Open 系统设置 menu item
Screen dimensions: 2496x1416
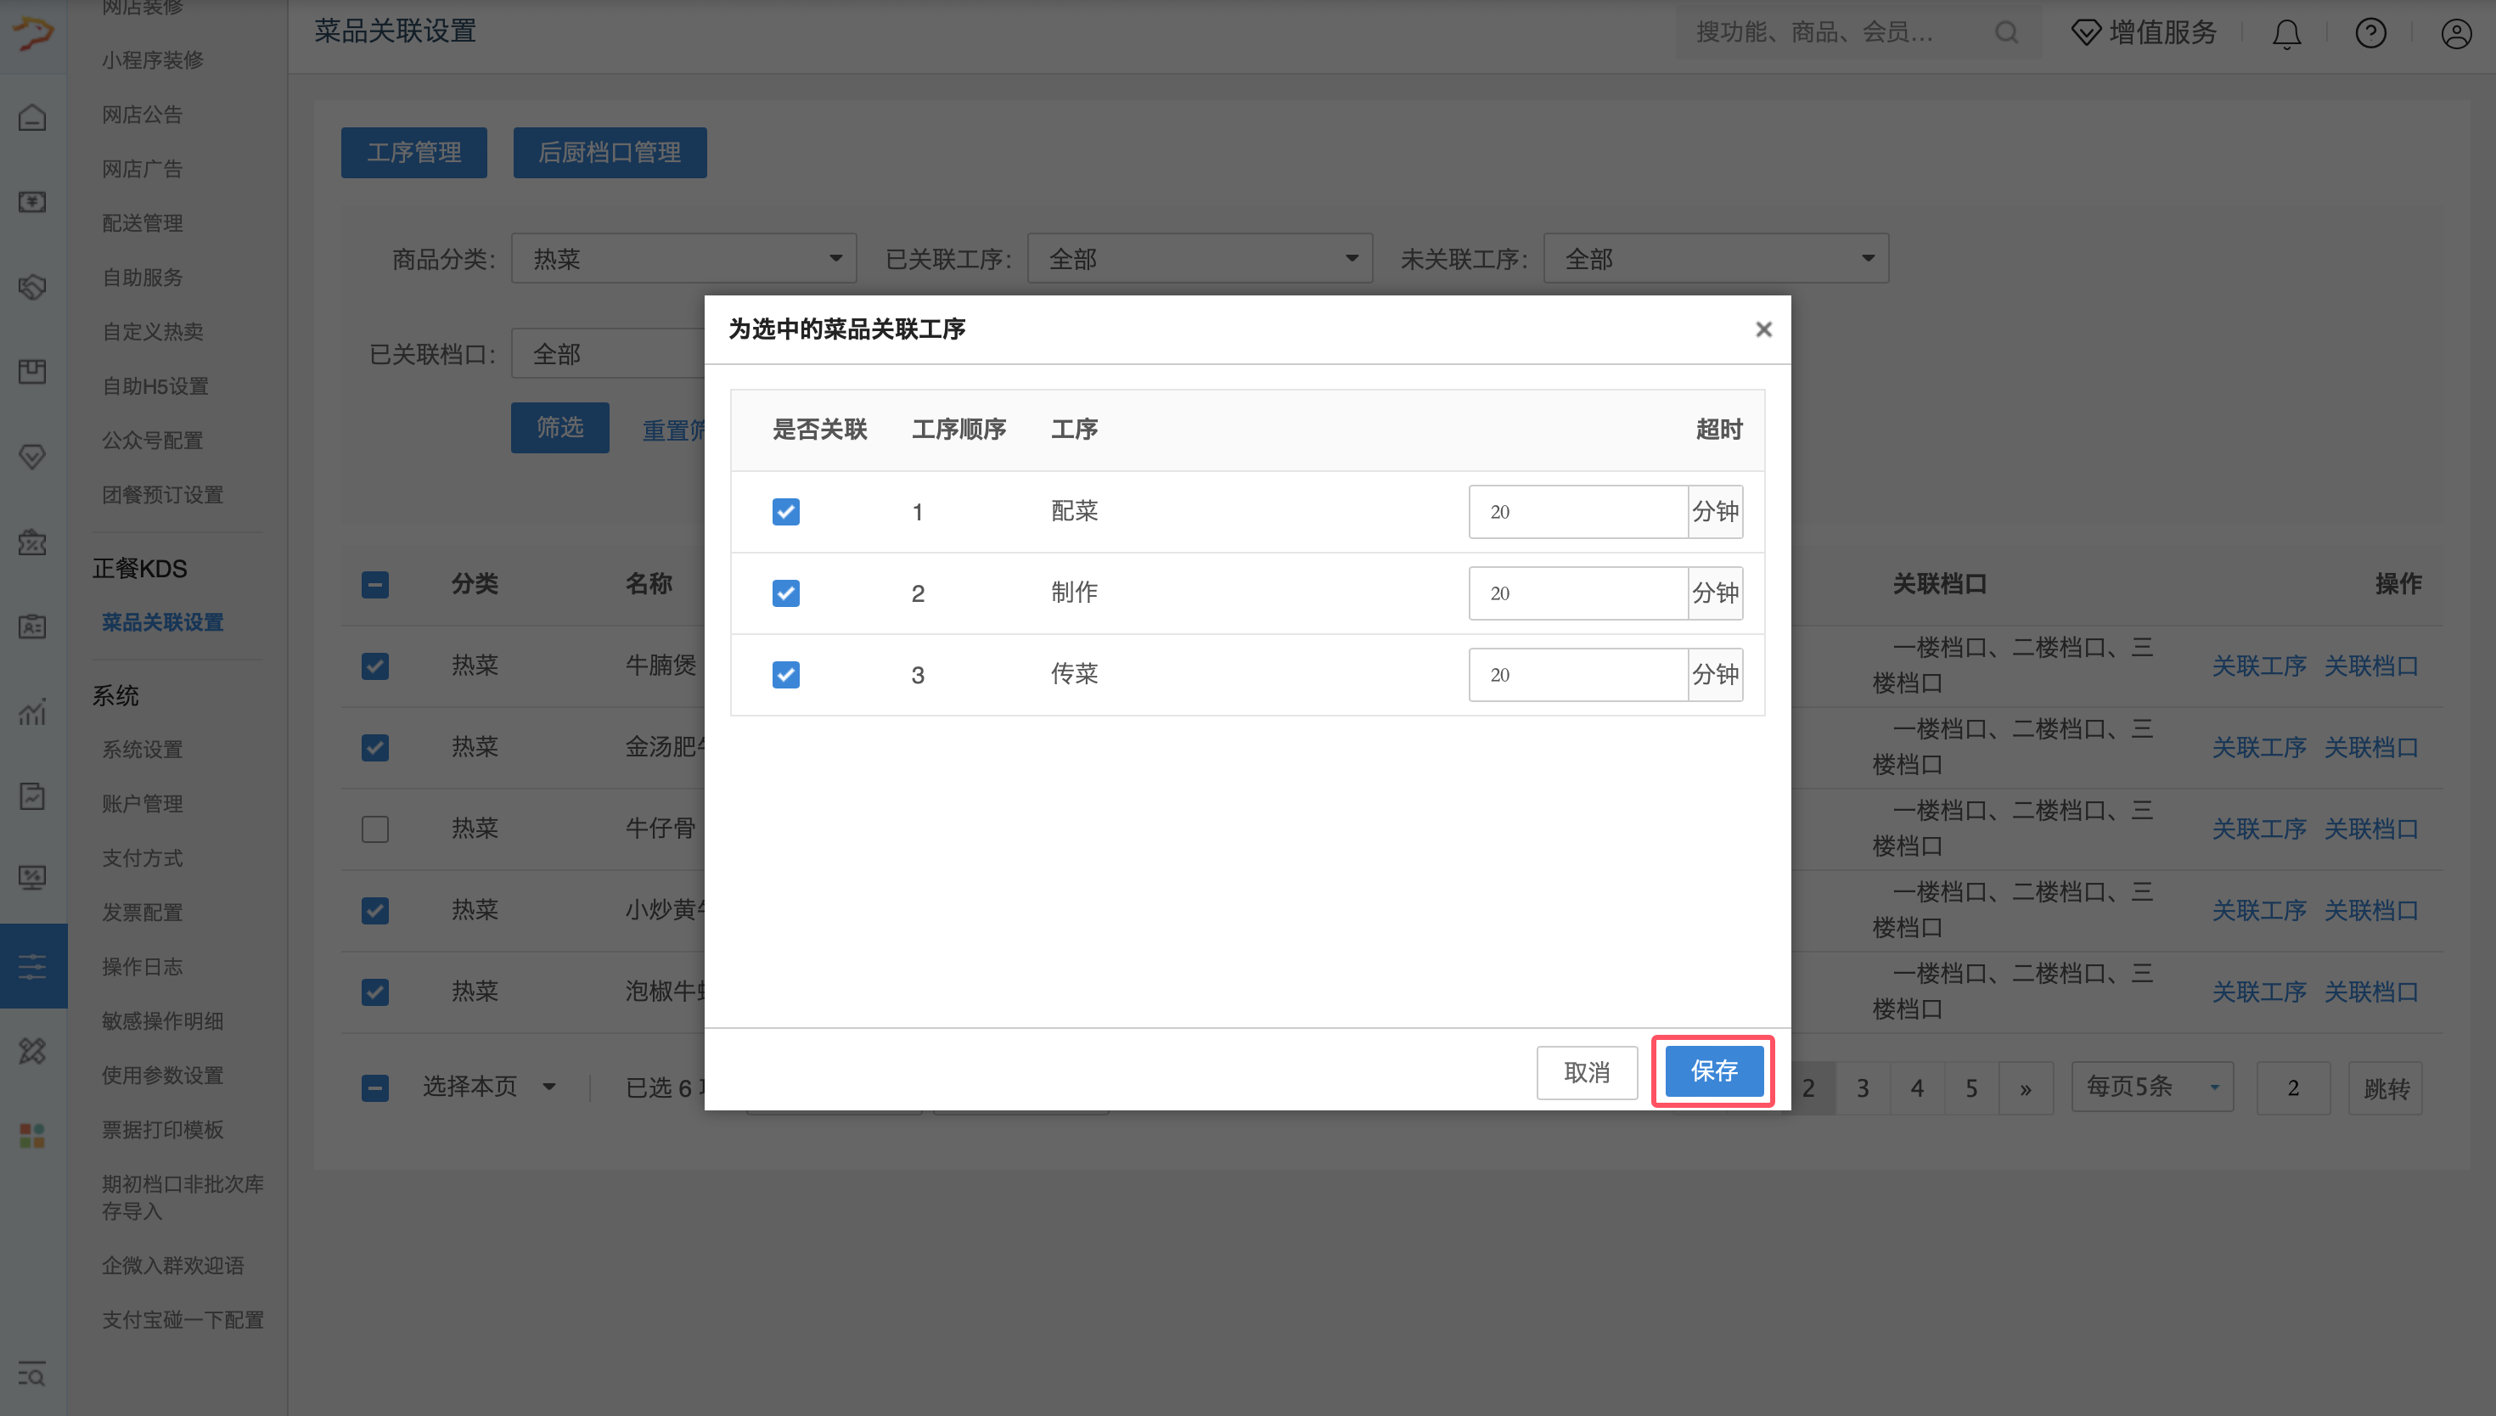[x=142, y=750]
